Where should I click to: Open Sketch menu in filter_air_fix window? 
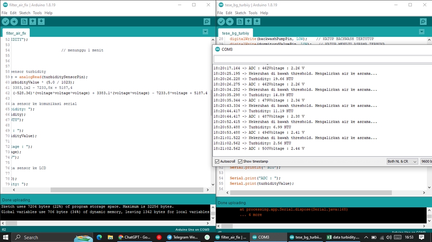pos(25,13)
